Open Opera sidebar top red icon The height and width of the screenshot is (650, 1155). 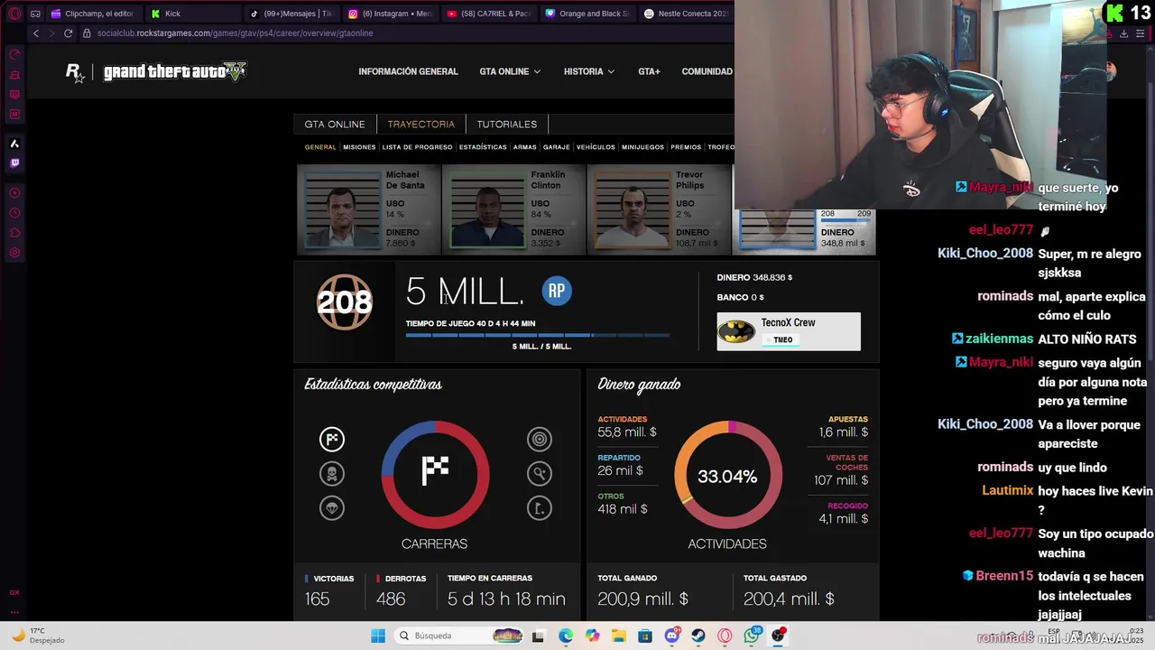(14, 54)
